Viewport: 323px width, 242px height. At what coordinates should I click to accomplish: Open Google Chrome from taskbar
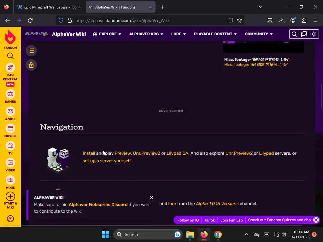218,234
